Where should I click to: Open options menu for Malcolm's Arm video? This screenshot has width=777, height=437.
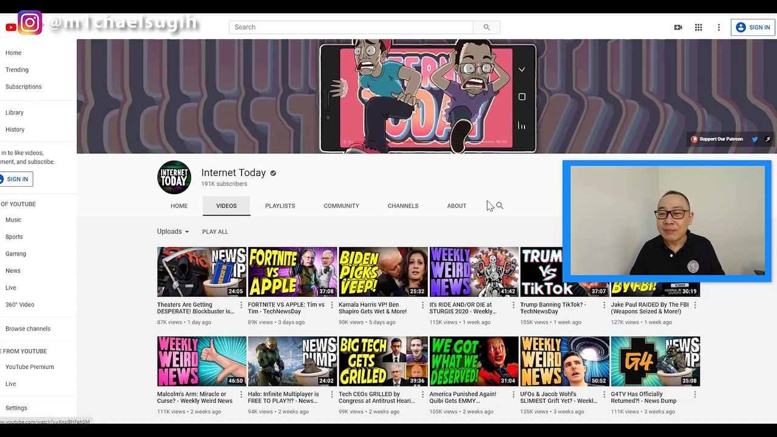[241, 394]
